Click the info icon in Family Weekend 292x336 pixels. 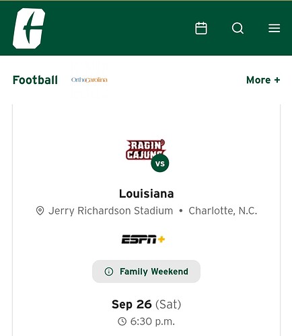pos(109,271)
